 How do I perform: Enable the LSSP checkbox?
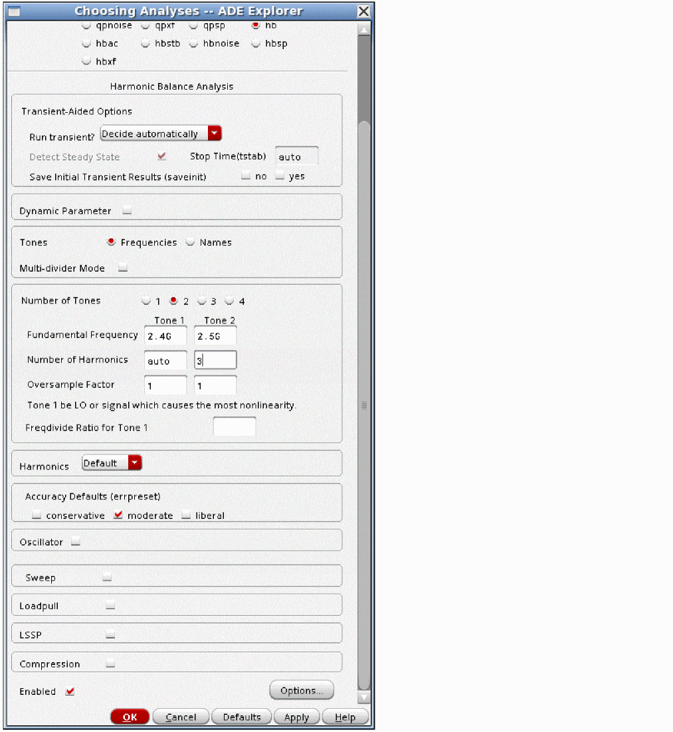[x=110, y=634]
